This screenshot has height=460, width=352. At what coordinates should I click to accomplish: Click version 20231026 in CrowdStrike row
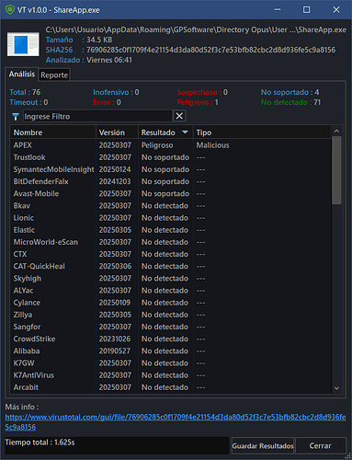click(x=115, y=339)
